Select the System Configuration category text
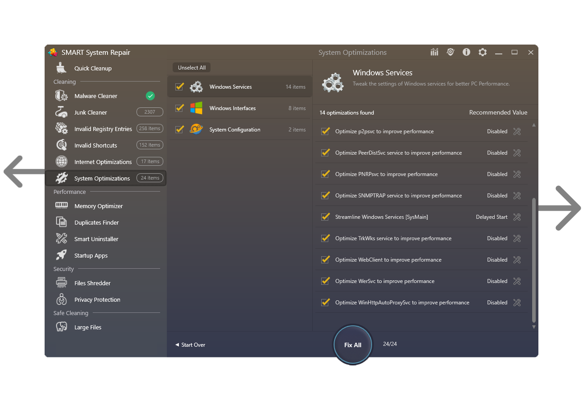 tap(235, 130)
